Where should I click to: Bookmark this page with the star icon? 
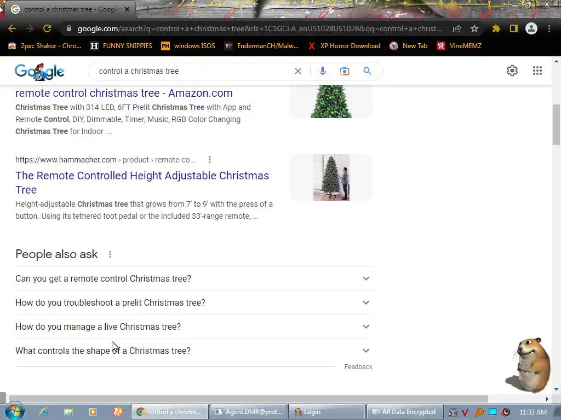coord(474,28)
